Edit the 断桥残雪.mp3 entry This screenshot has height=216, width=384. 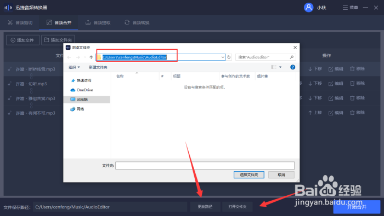point(336,69)
